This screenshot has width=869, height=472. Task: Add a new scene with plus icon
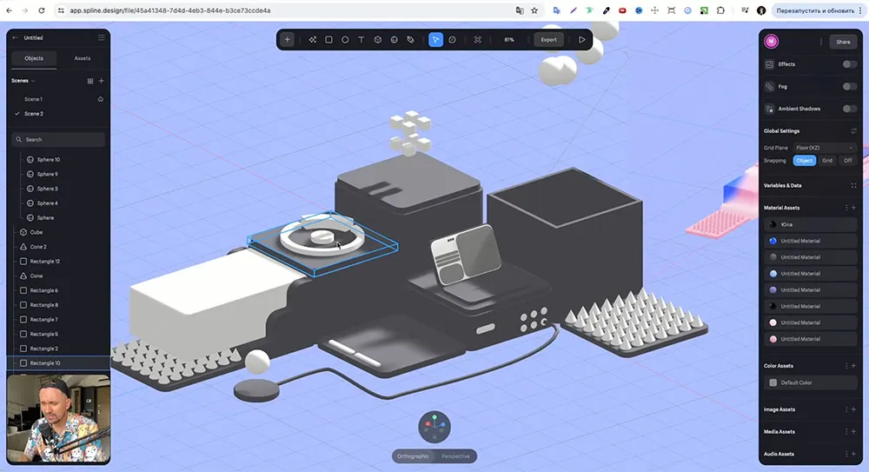coord(101,81)
